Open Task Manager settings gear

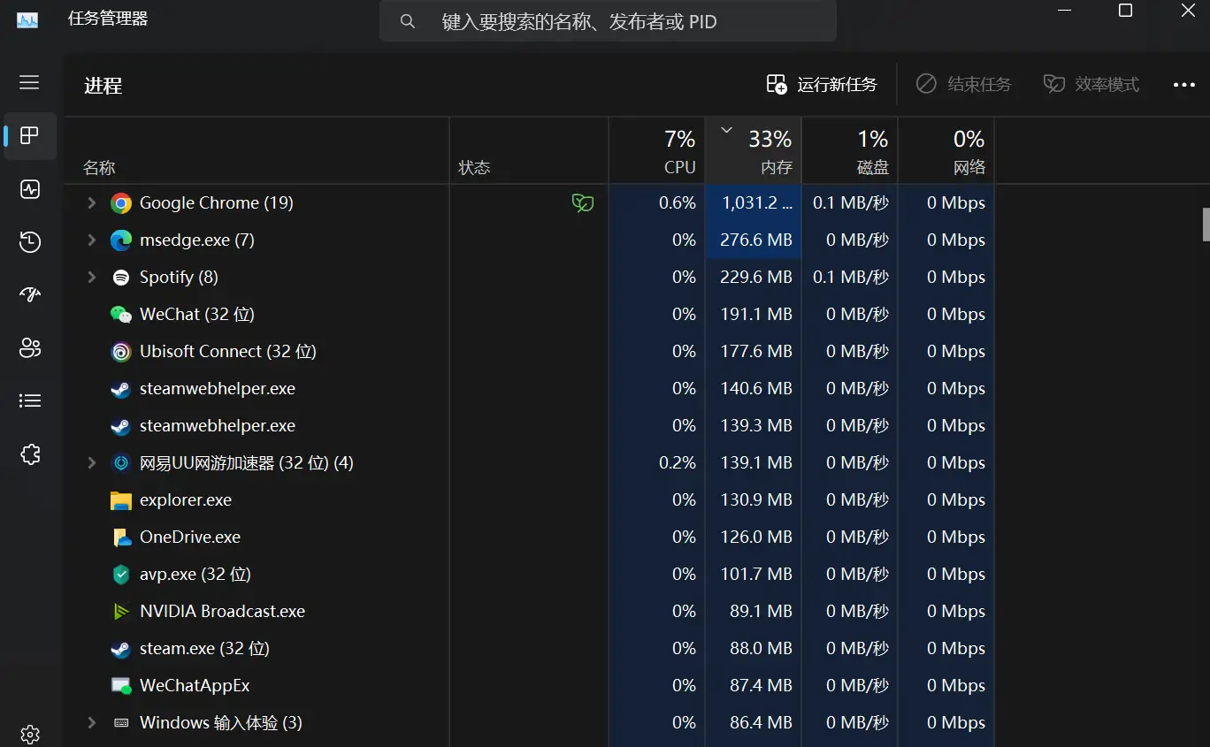pos(30,734)
